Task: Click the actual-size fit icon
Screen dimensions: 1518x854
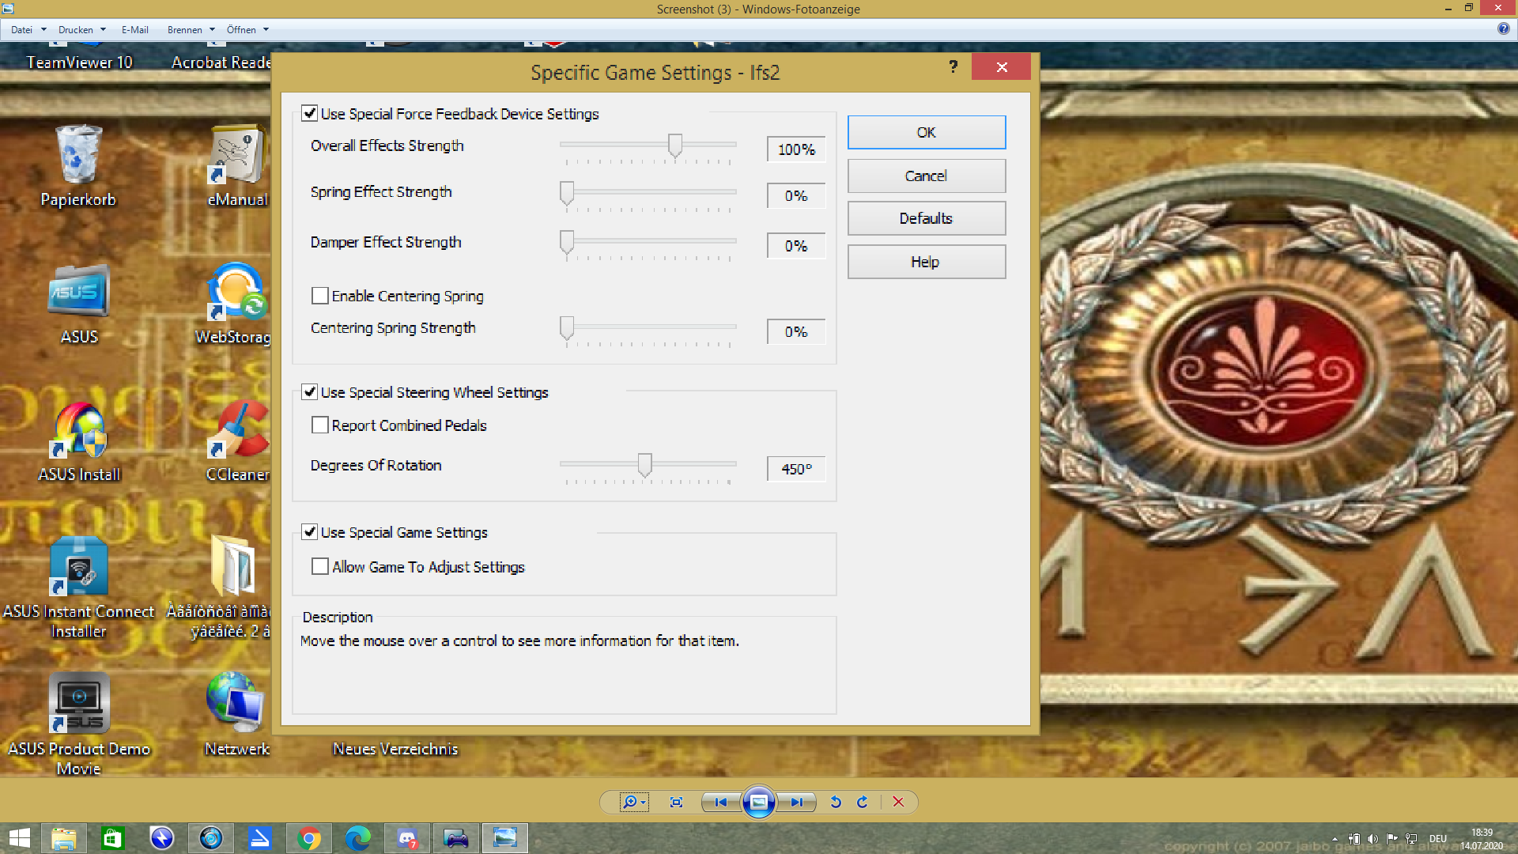Action: click(676, 802)
